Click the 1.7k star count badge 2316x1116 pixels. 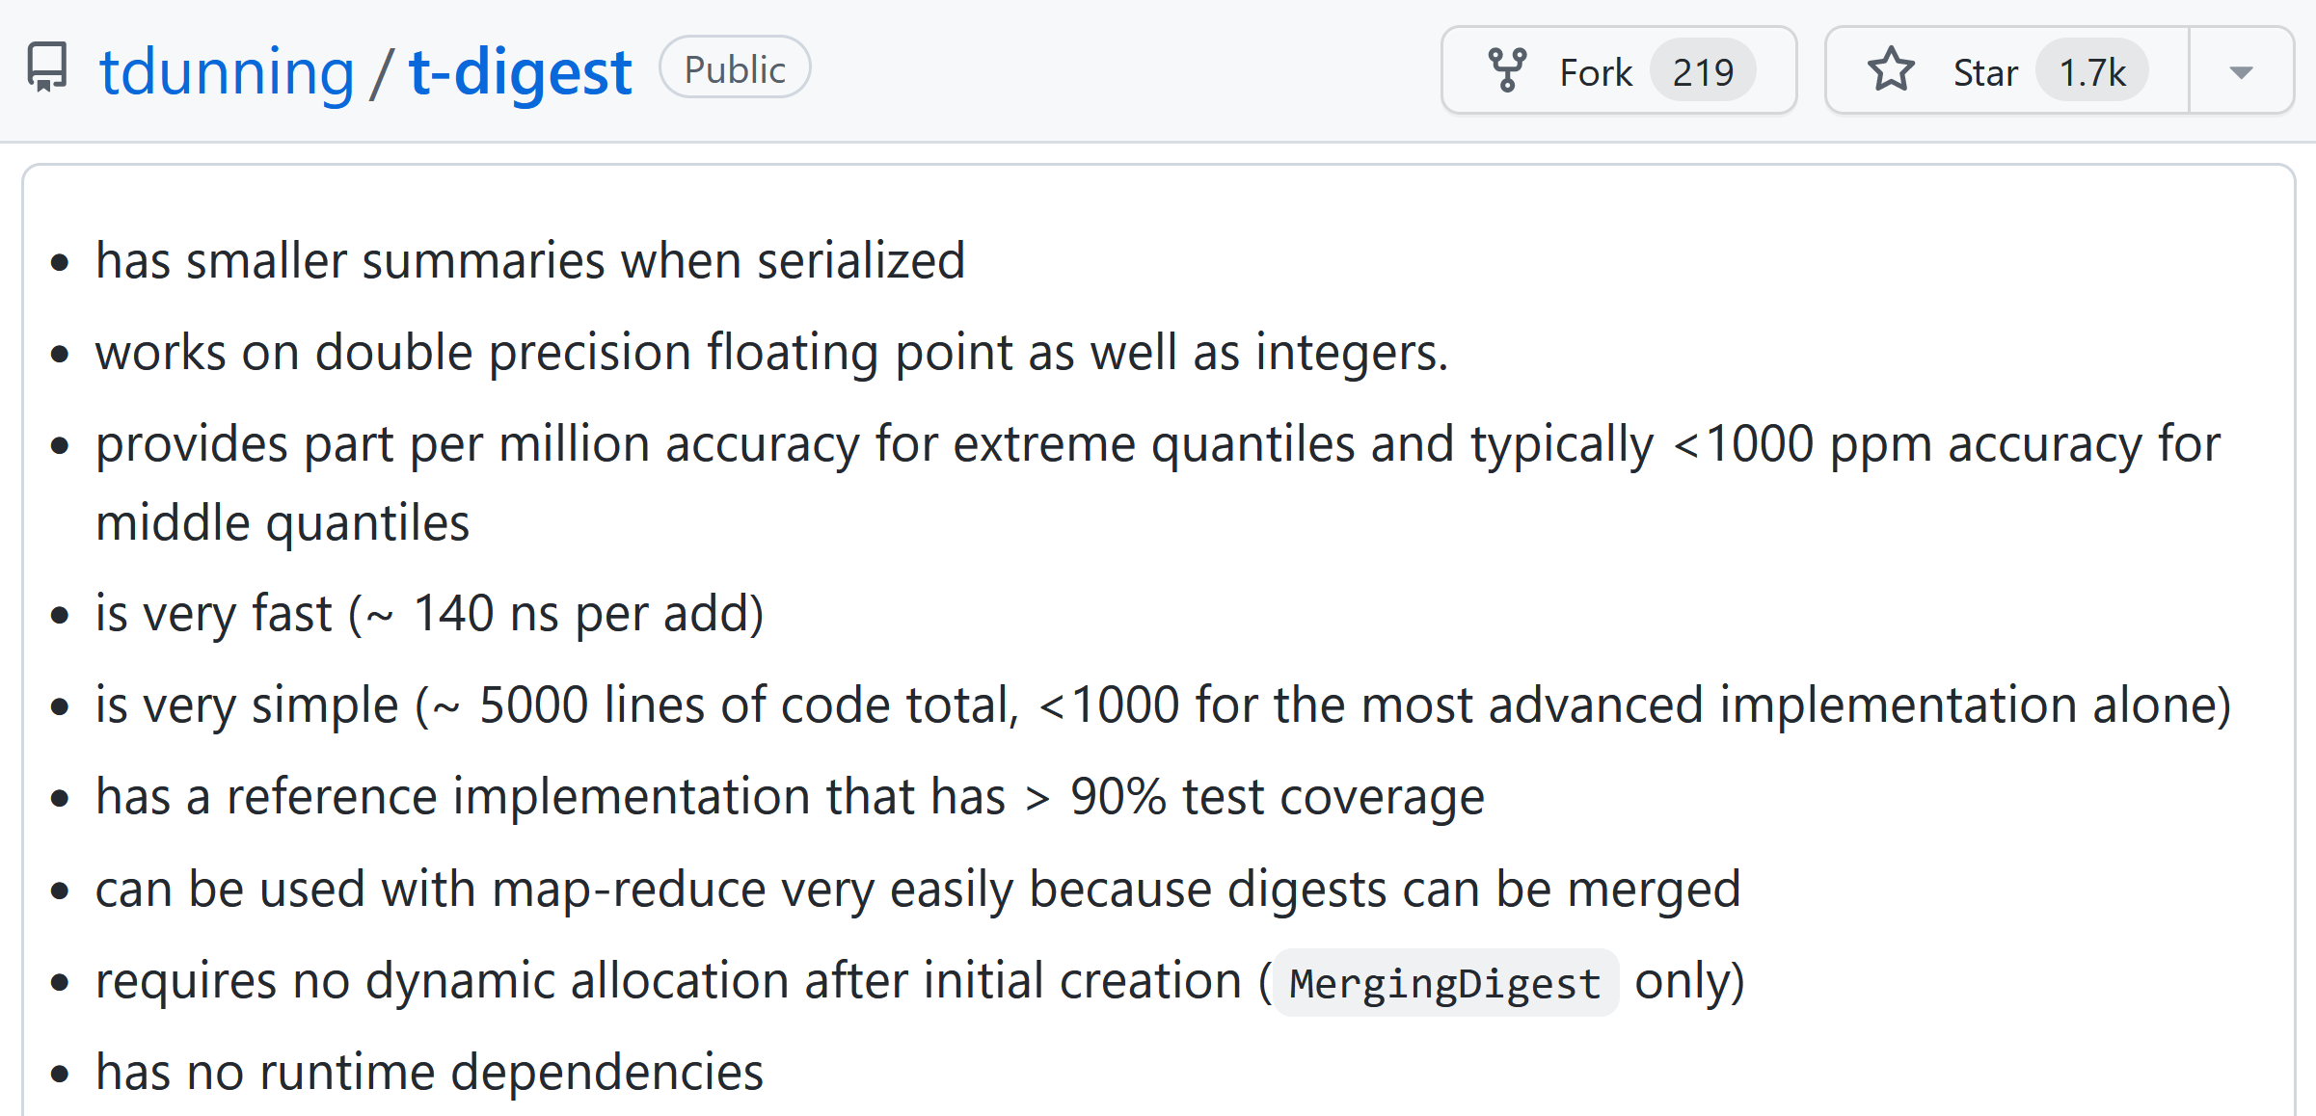click(2092, 71)
